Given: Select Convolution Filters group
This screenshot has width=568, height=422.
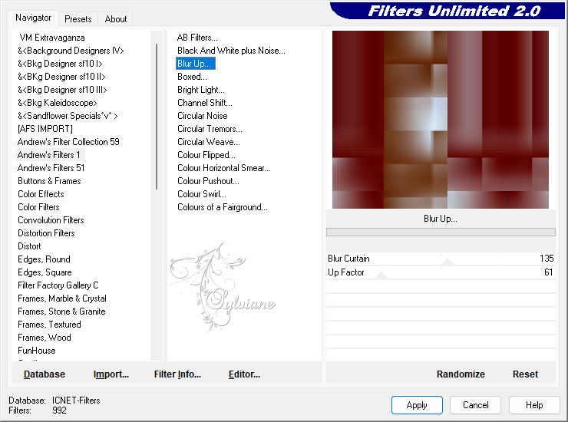Looking at the screenshot, I should (x=51, y=220).
